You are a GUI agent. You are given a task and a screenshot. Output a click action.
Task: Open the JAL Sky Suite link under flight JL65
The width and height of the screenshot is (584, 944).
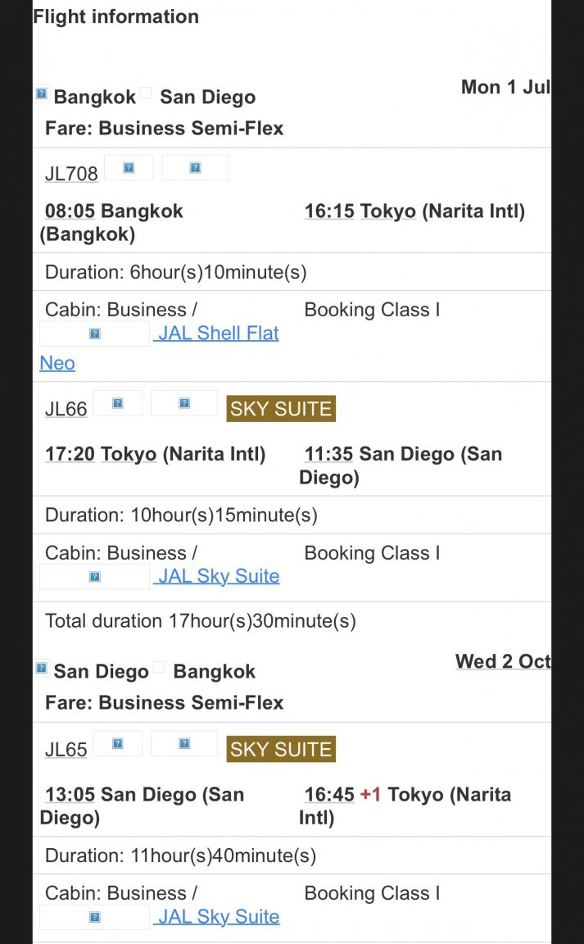click(x=218, y=916)
